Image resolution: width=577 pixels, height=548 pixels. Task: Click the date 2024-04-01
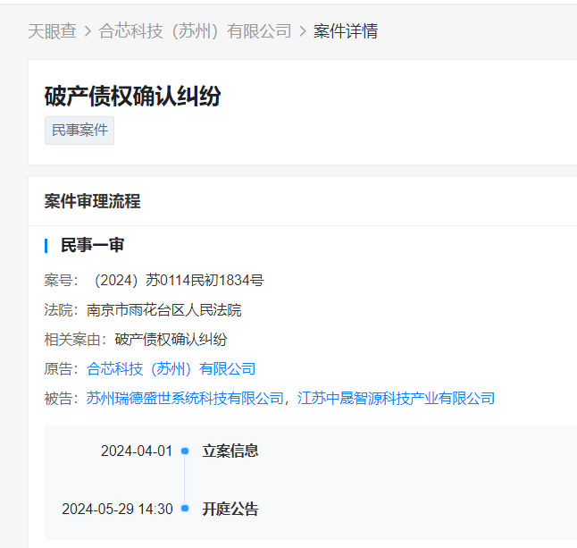click(x=137, y=451)
